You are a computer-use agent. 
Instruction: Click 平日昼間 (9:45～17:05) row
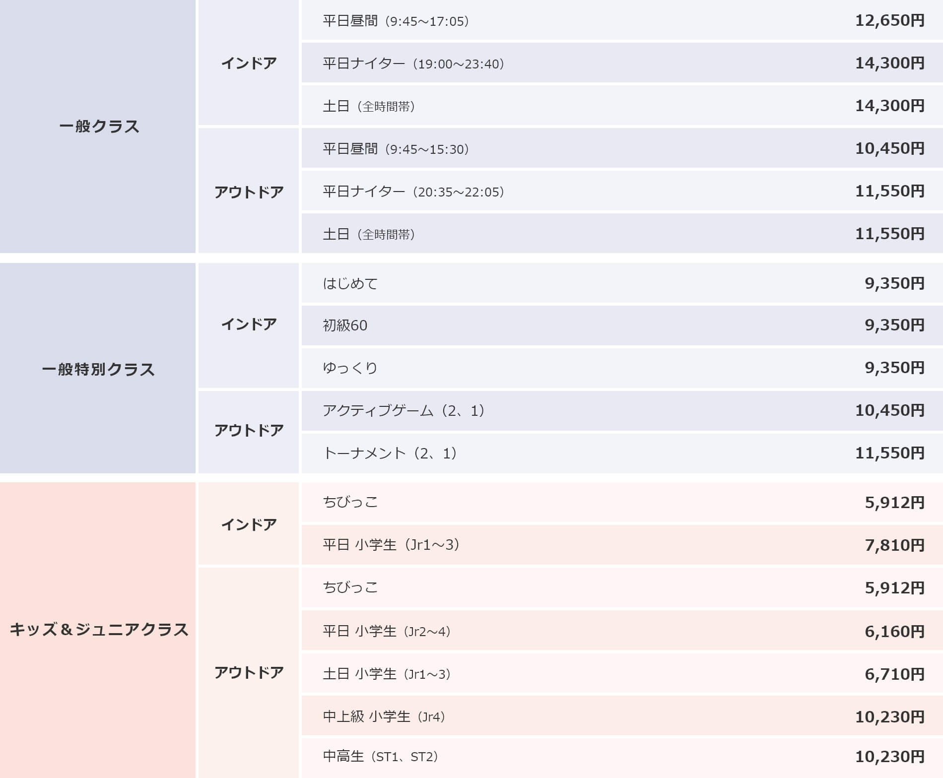point(622,20)
